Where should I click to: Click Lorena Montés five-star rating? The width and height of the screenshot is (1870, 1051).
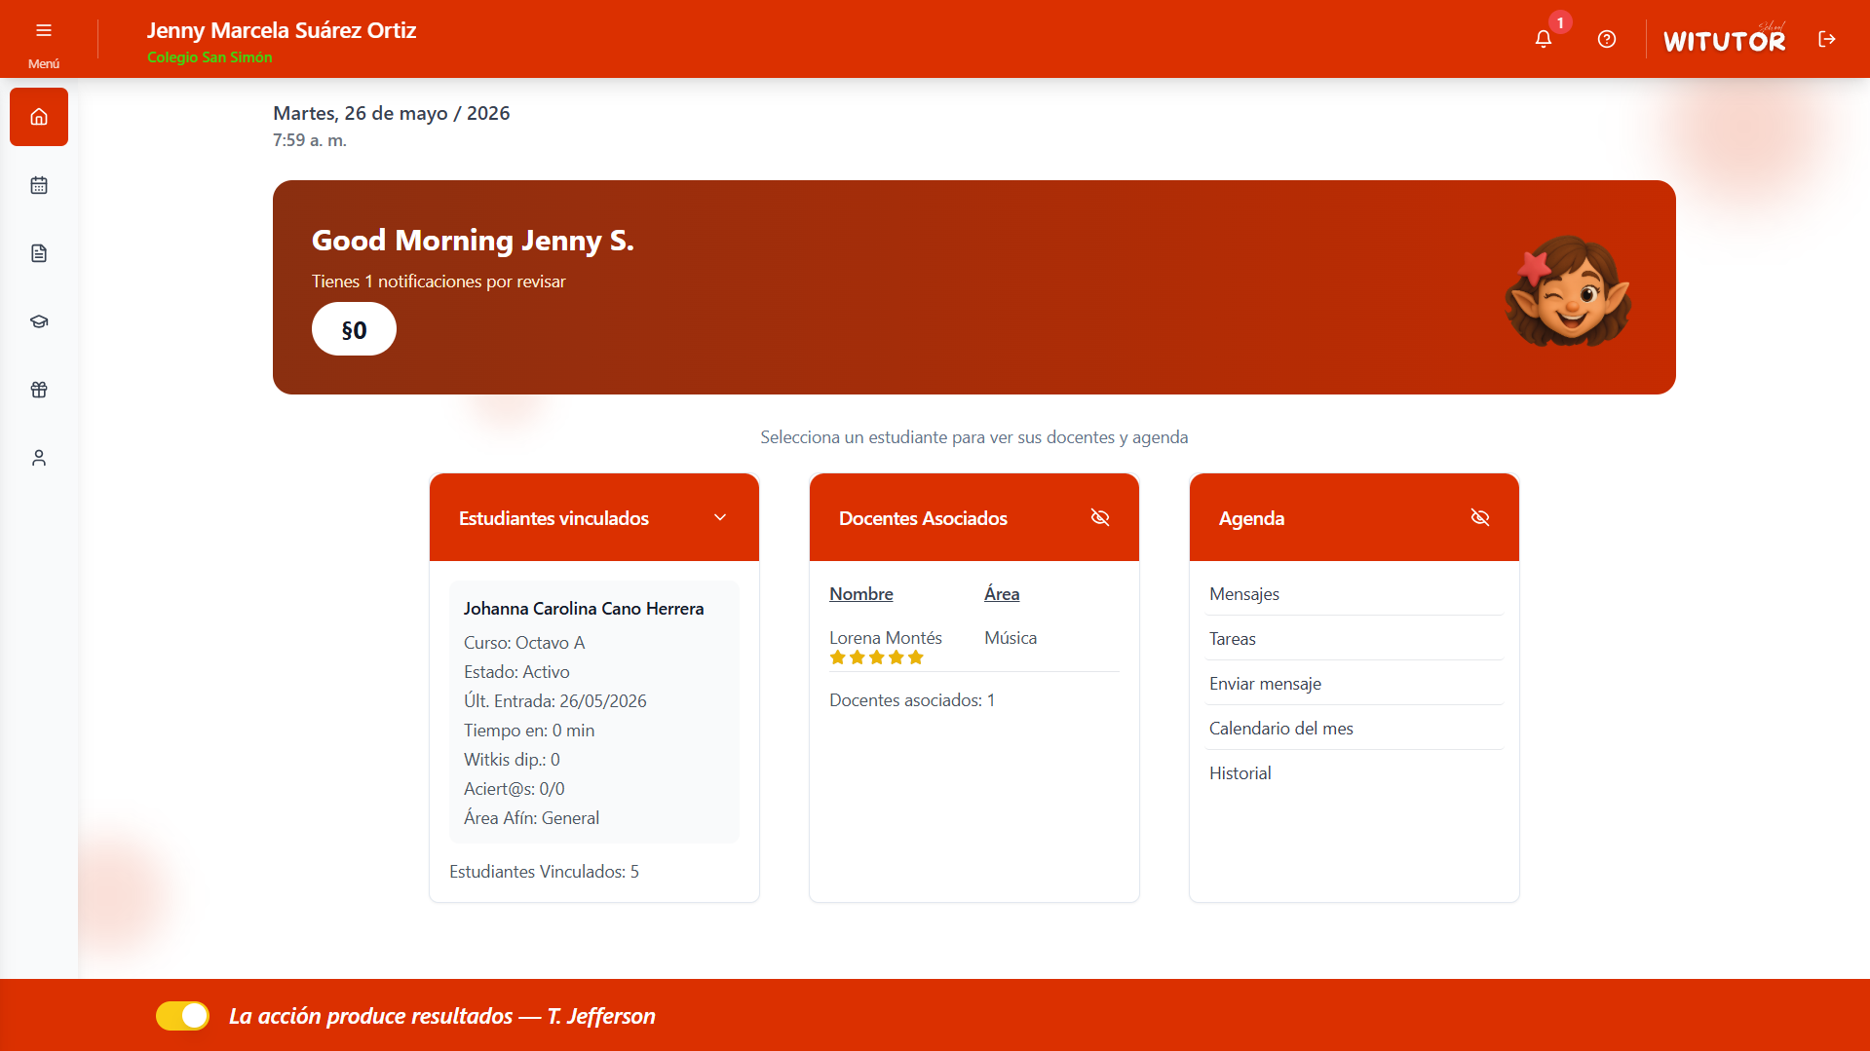(876, 657)
